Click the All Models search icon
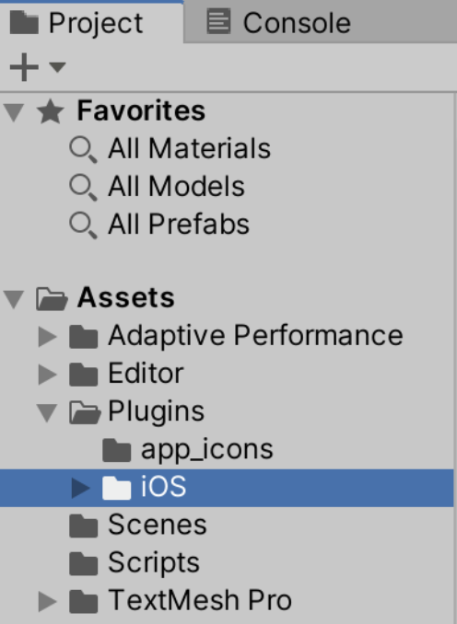Viewport: 457px width, 624px height. click(x=83, y=188)
